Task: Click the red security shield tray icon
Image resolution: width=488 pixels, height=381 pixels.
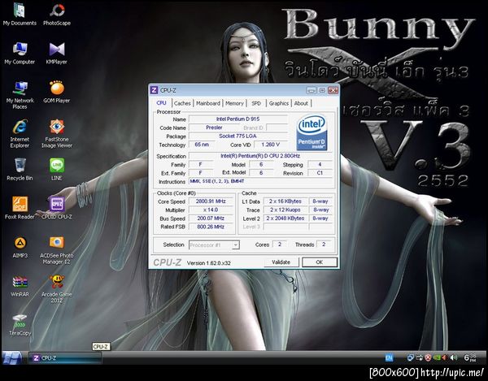Action: (x=428, y=358)
